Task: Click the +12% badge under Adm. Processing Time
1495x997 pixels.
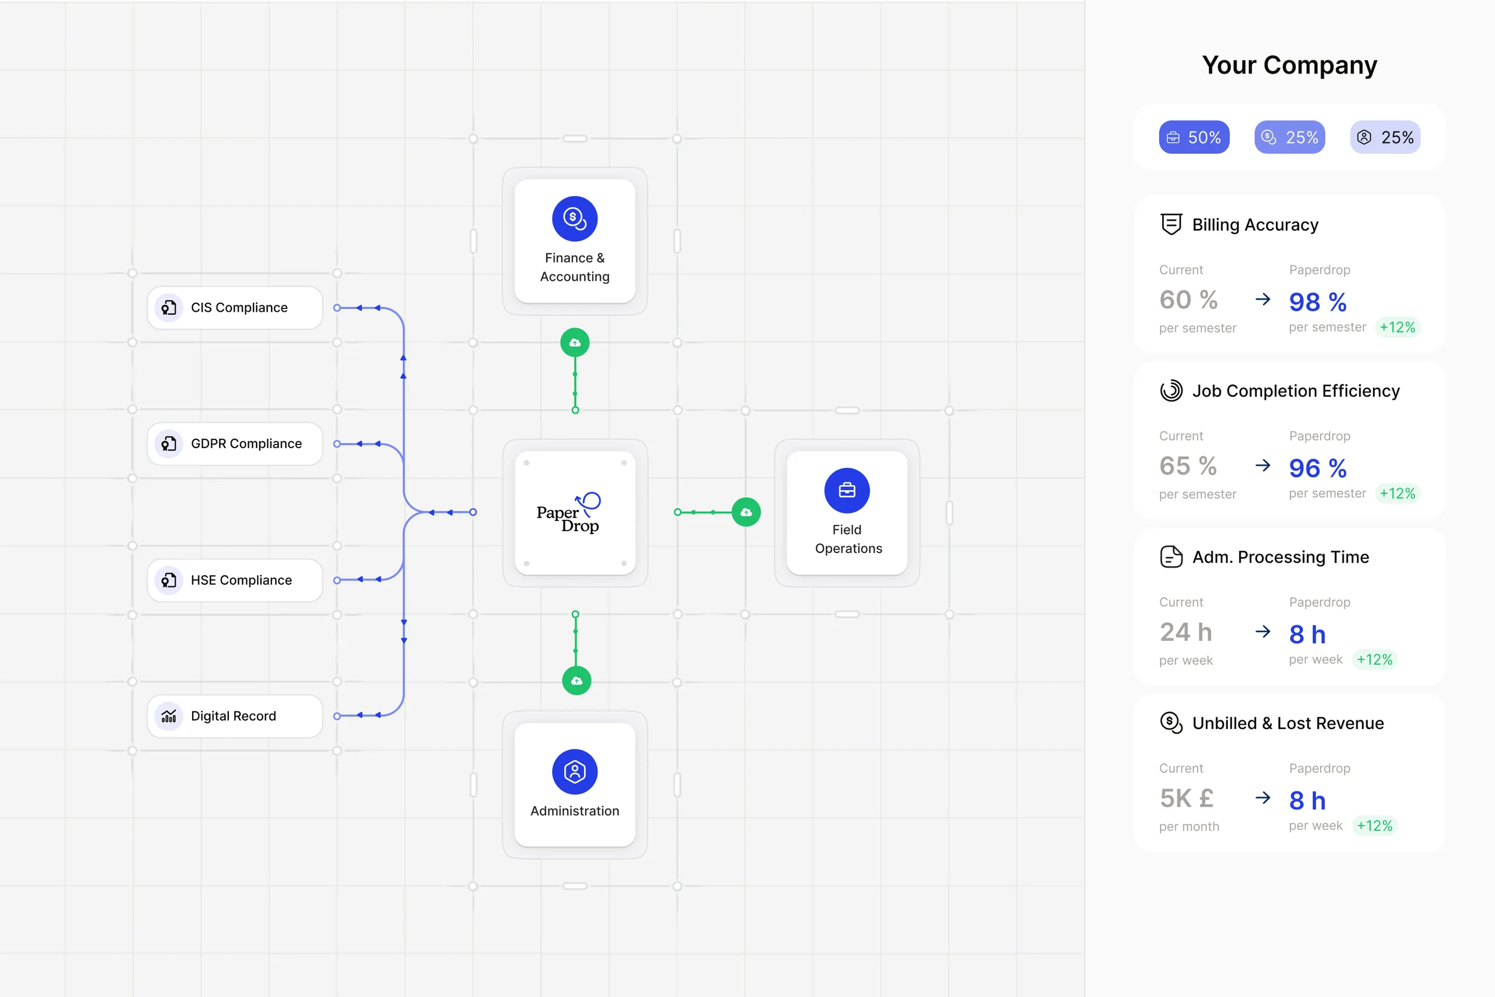Action: pyautogui.click(x=1374, y=659)
